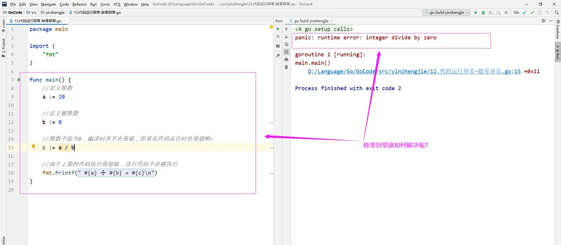Rerun program from Run panel sidebar

point(278,29)
